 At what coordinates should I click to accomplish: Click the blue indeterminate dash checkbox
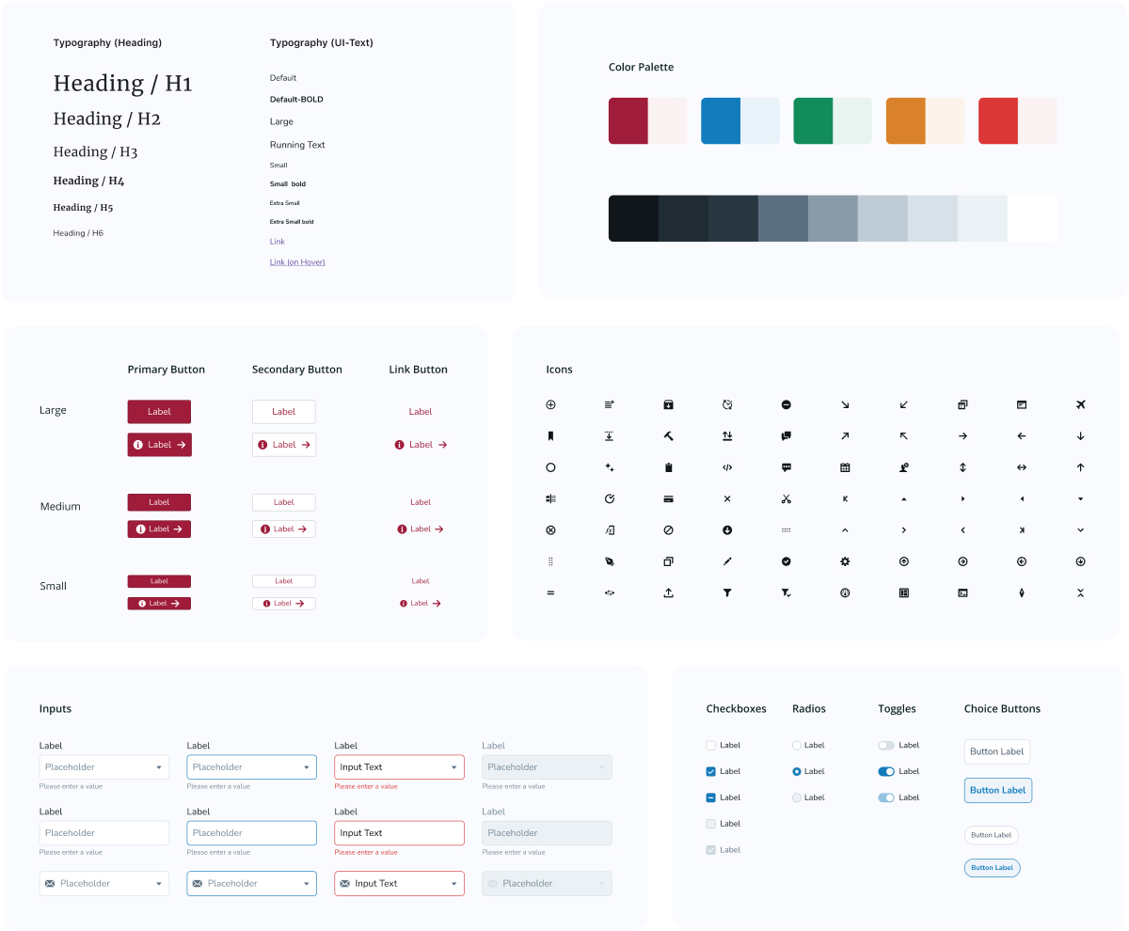(x=711, y=797)
